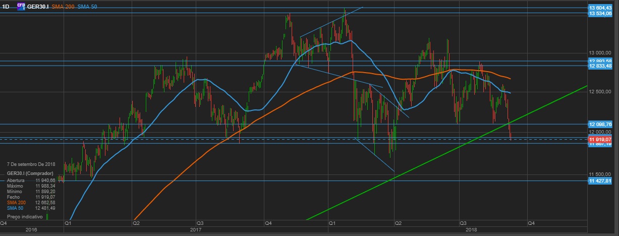619x236 pixels.
Task: Click the SMA 200 indicator label in header
Action: 63,7
